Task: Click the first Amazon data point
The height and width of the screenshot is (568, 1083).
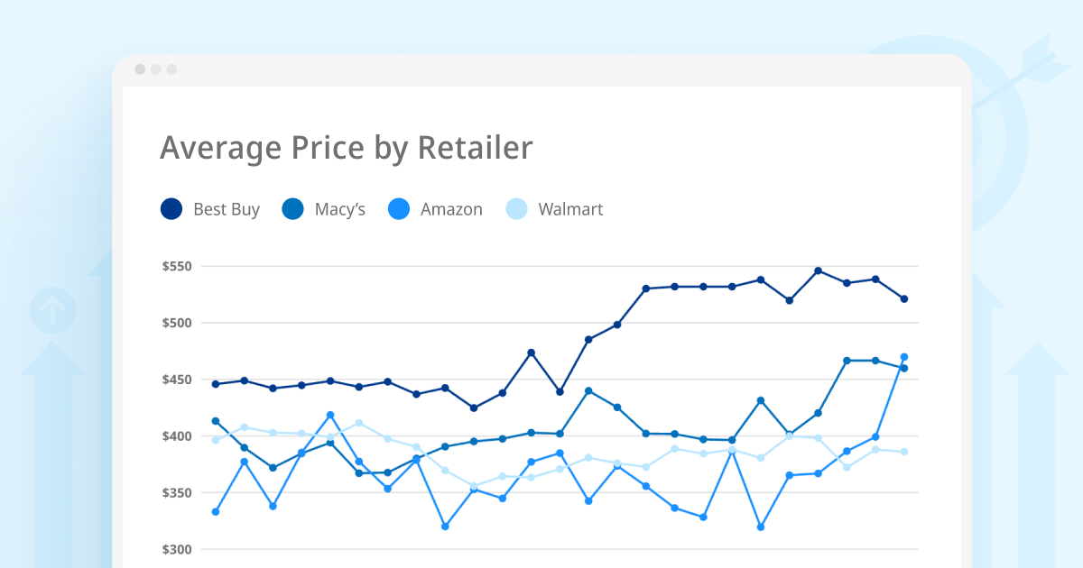Action: [215, 512]
